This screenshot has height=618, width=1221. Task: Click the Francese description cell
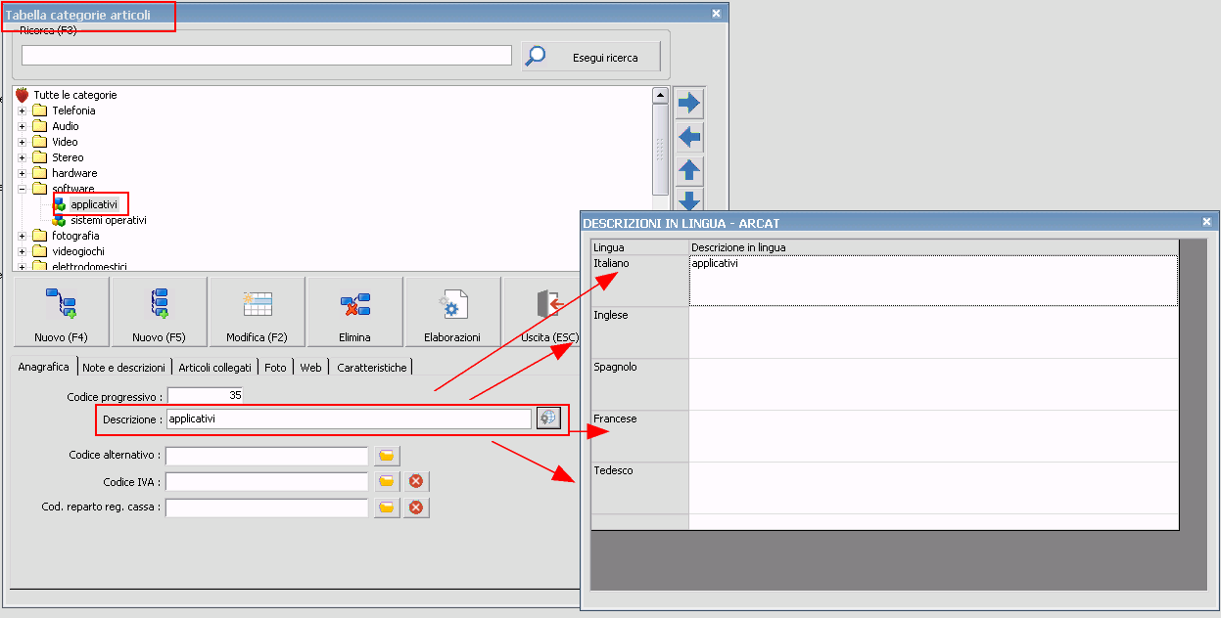point(933,436)
